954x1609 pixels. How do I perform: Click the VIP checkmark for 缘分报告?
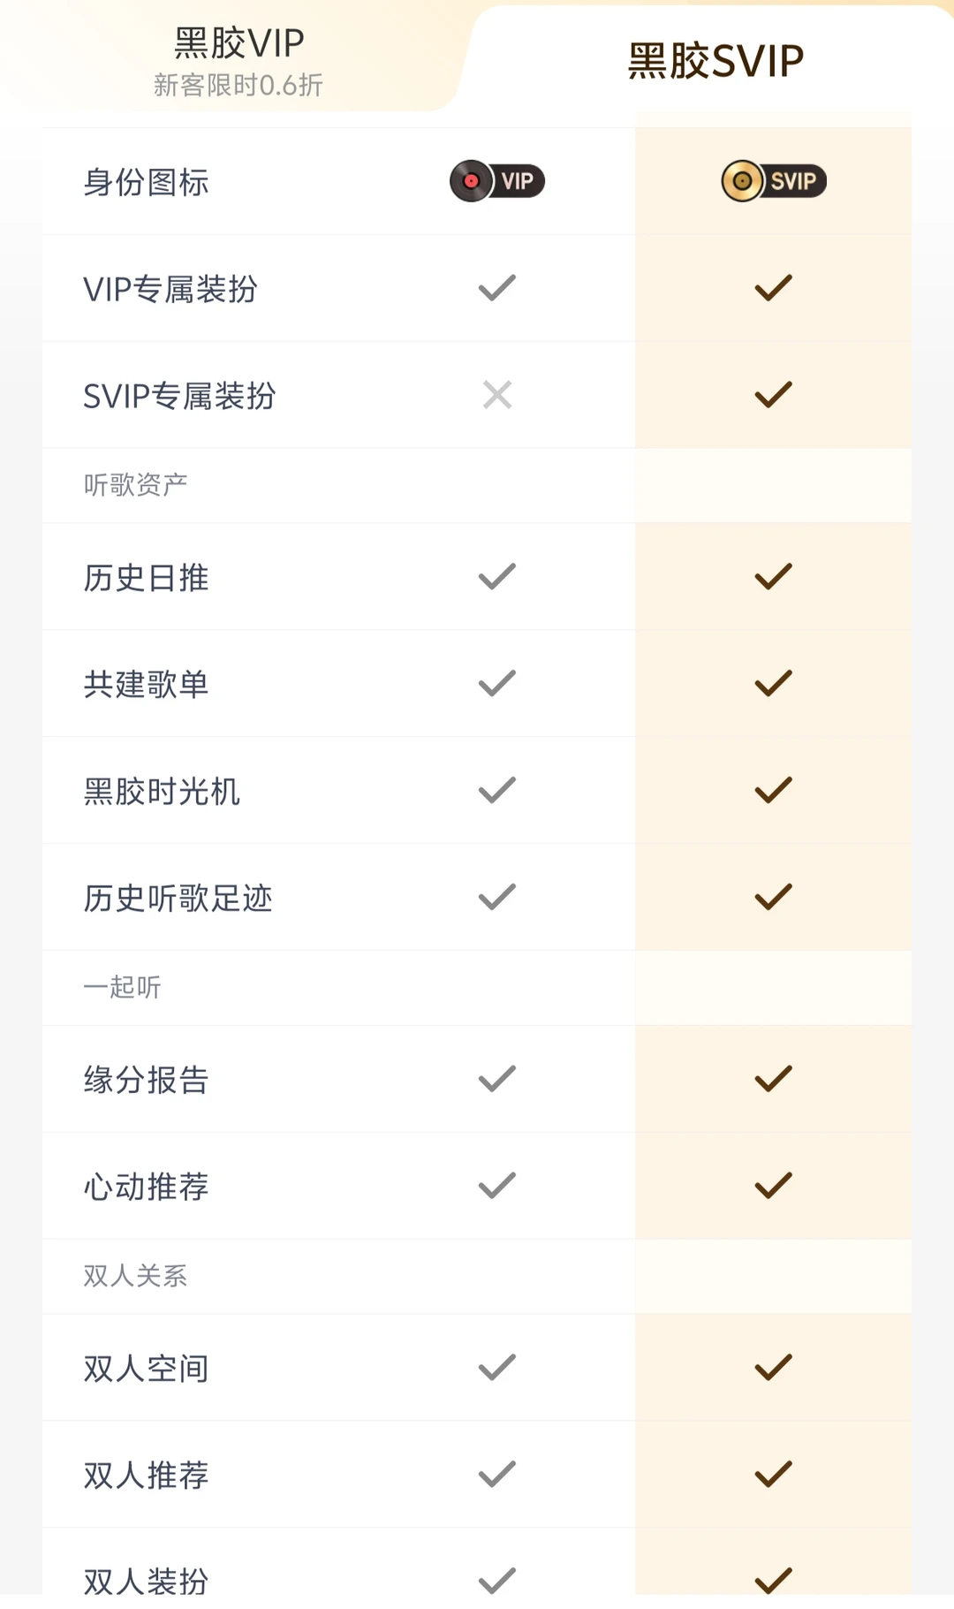point(497,1079)
